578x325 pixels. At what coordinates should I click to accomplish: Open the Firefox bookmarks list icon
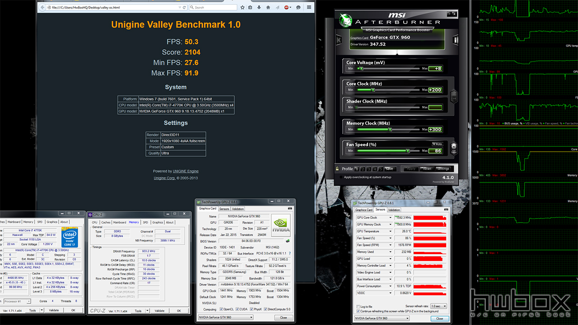coord(251,8)
